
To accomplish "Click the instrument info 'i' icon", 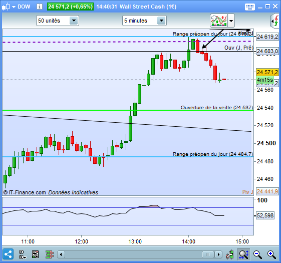I will point(40,7).
